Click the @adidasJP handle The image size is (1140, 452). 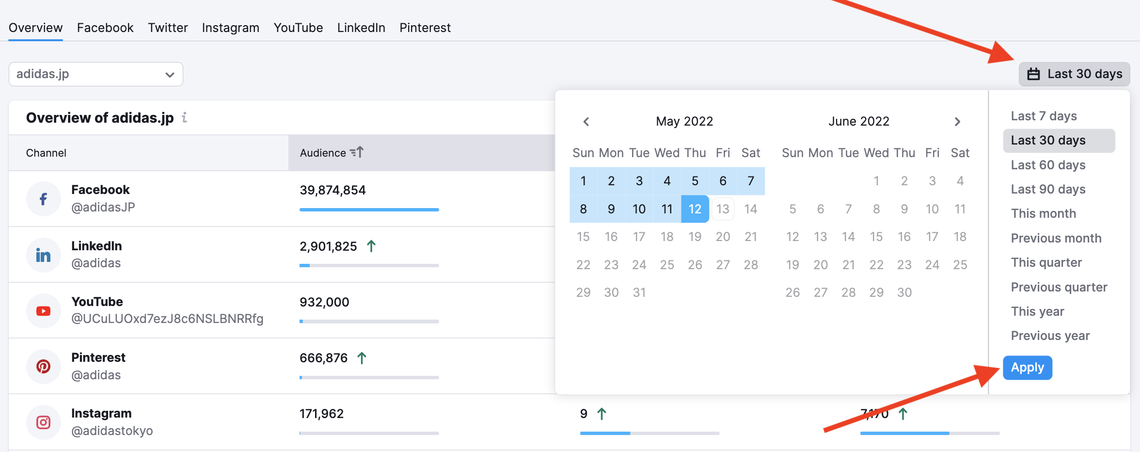pos(103,207)
